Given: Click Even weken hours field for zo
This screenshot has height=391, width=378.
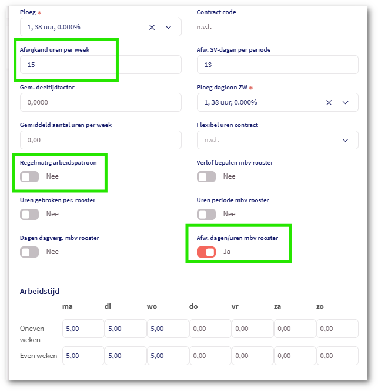Looking at the screenshot, I should (x=337, y=356).
